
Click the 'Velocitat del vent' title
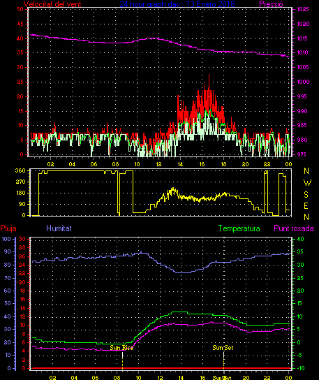click(52, 4)
